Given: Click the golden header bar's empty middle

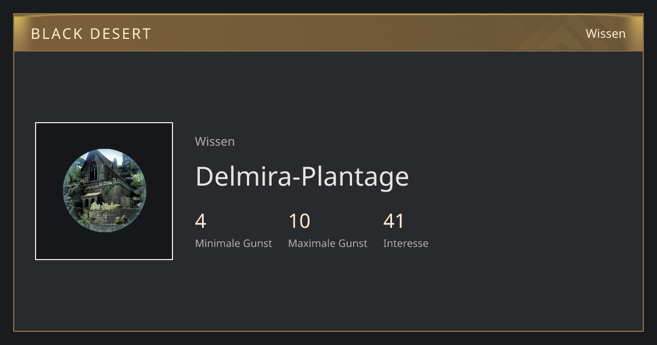Looking at the screenshot, I should 339,33.
